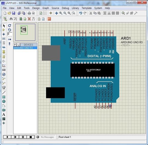Click the No Messages info indicator

(x=46, y=137)
